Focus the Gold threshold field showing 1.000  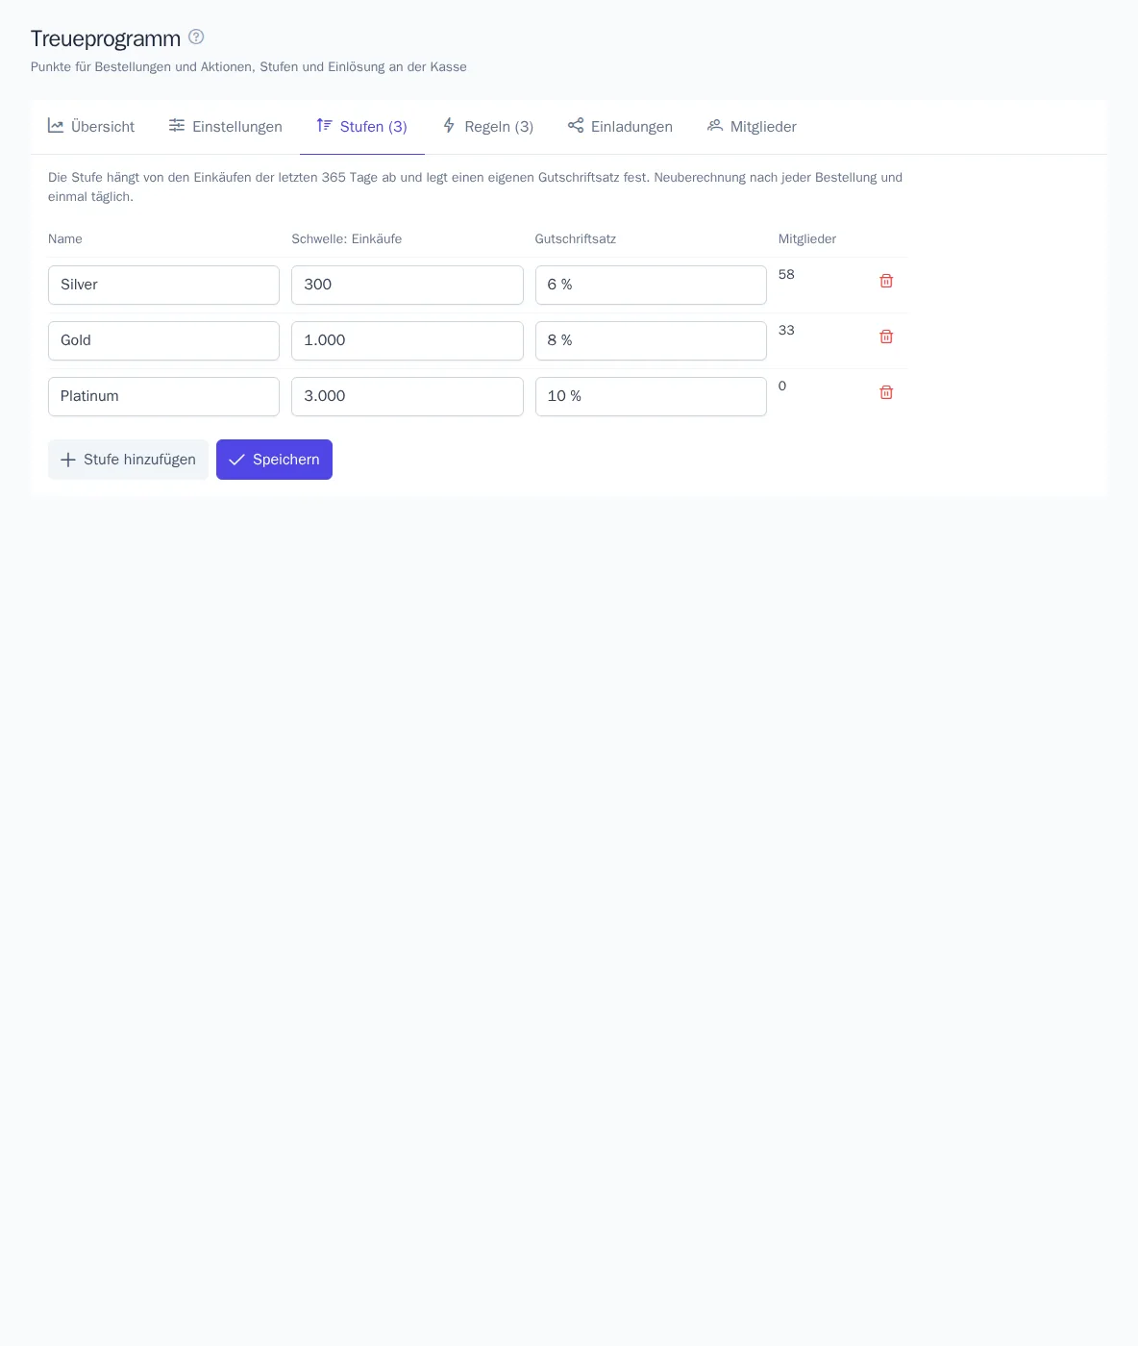tap(408, 340)
